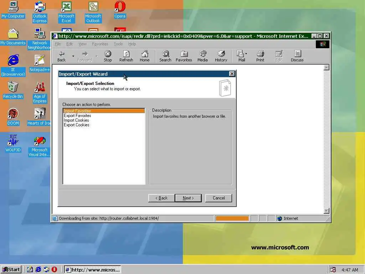This screenshot has height=274, width=365.
Task: Launch Outlook Express from Quick Launch
Action: [46, 270]
